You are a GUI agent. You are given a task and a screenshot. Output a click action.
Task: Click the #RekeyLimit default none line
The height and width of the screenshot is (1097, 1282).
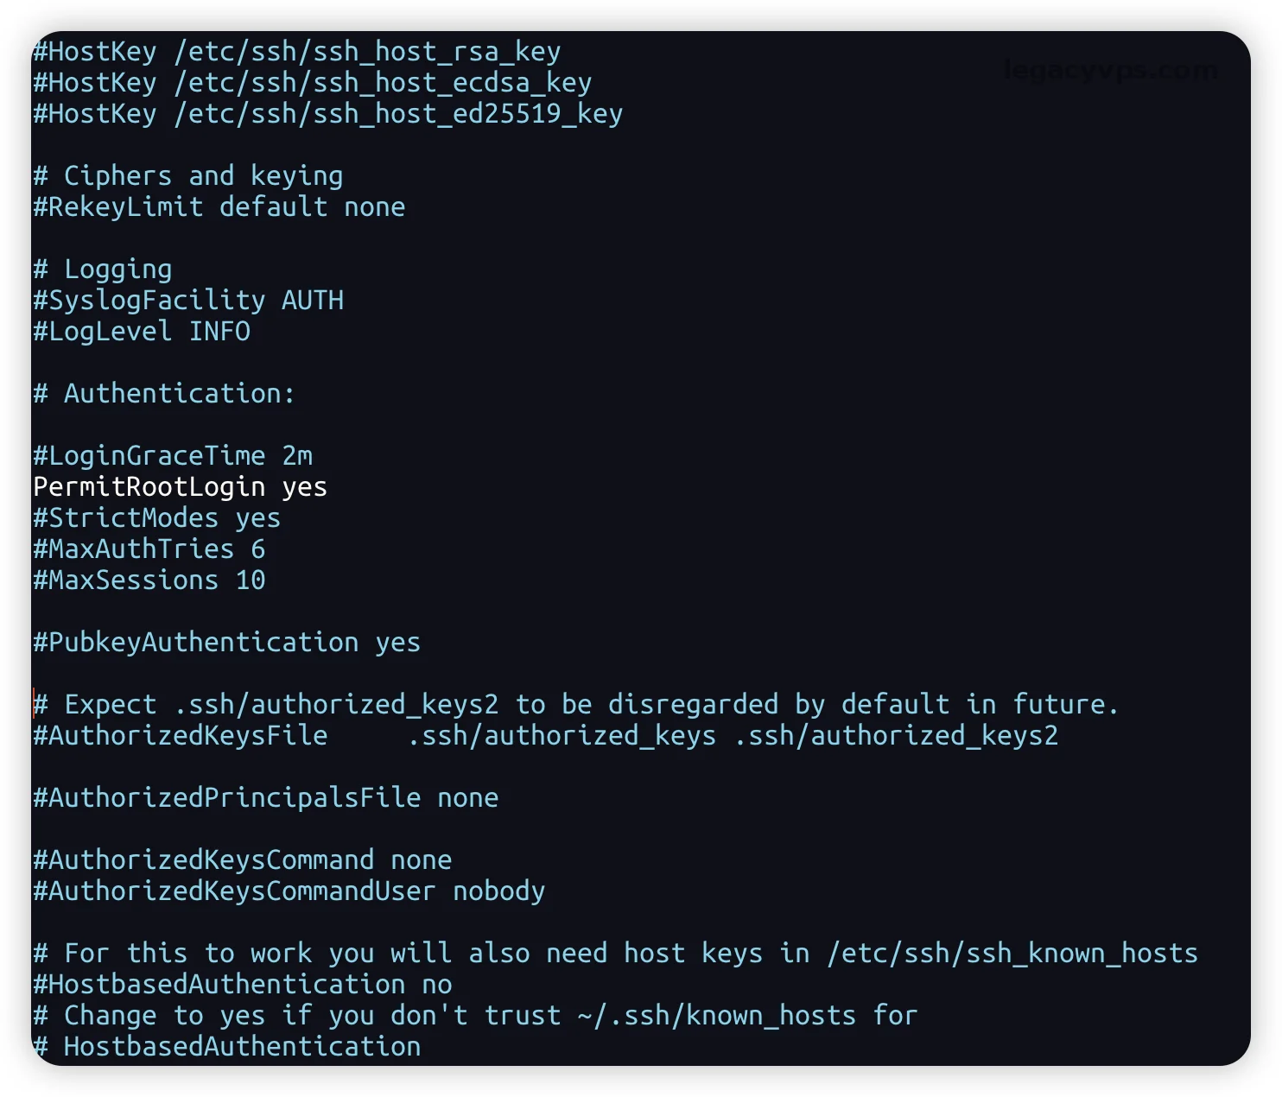tap(219, 207)
